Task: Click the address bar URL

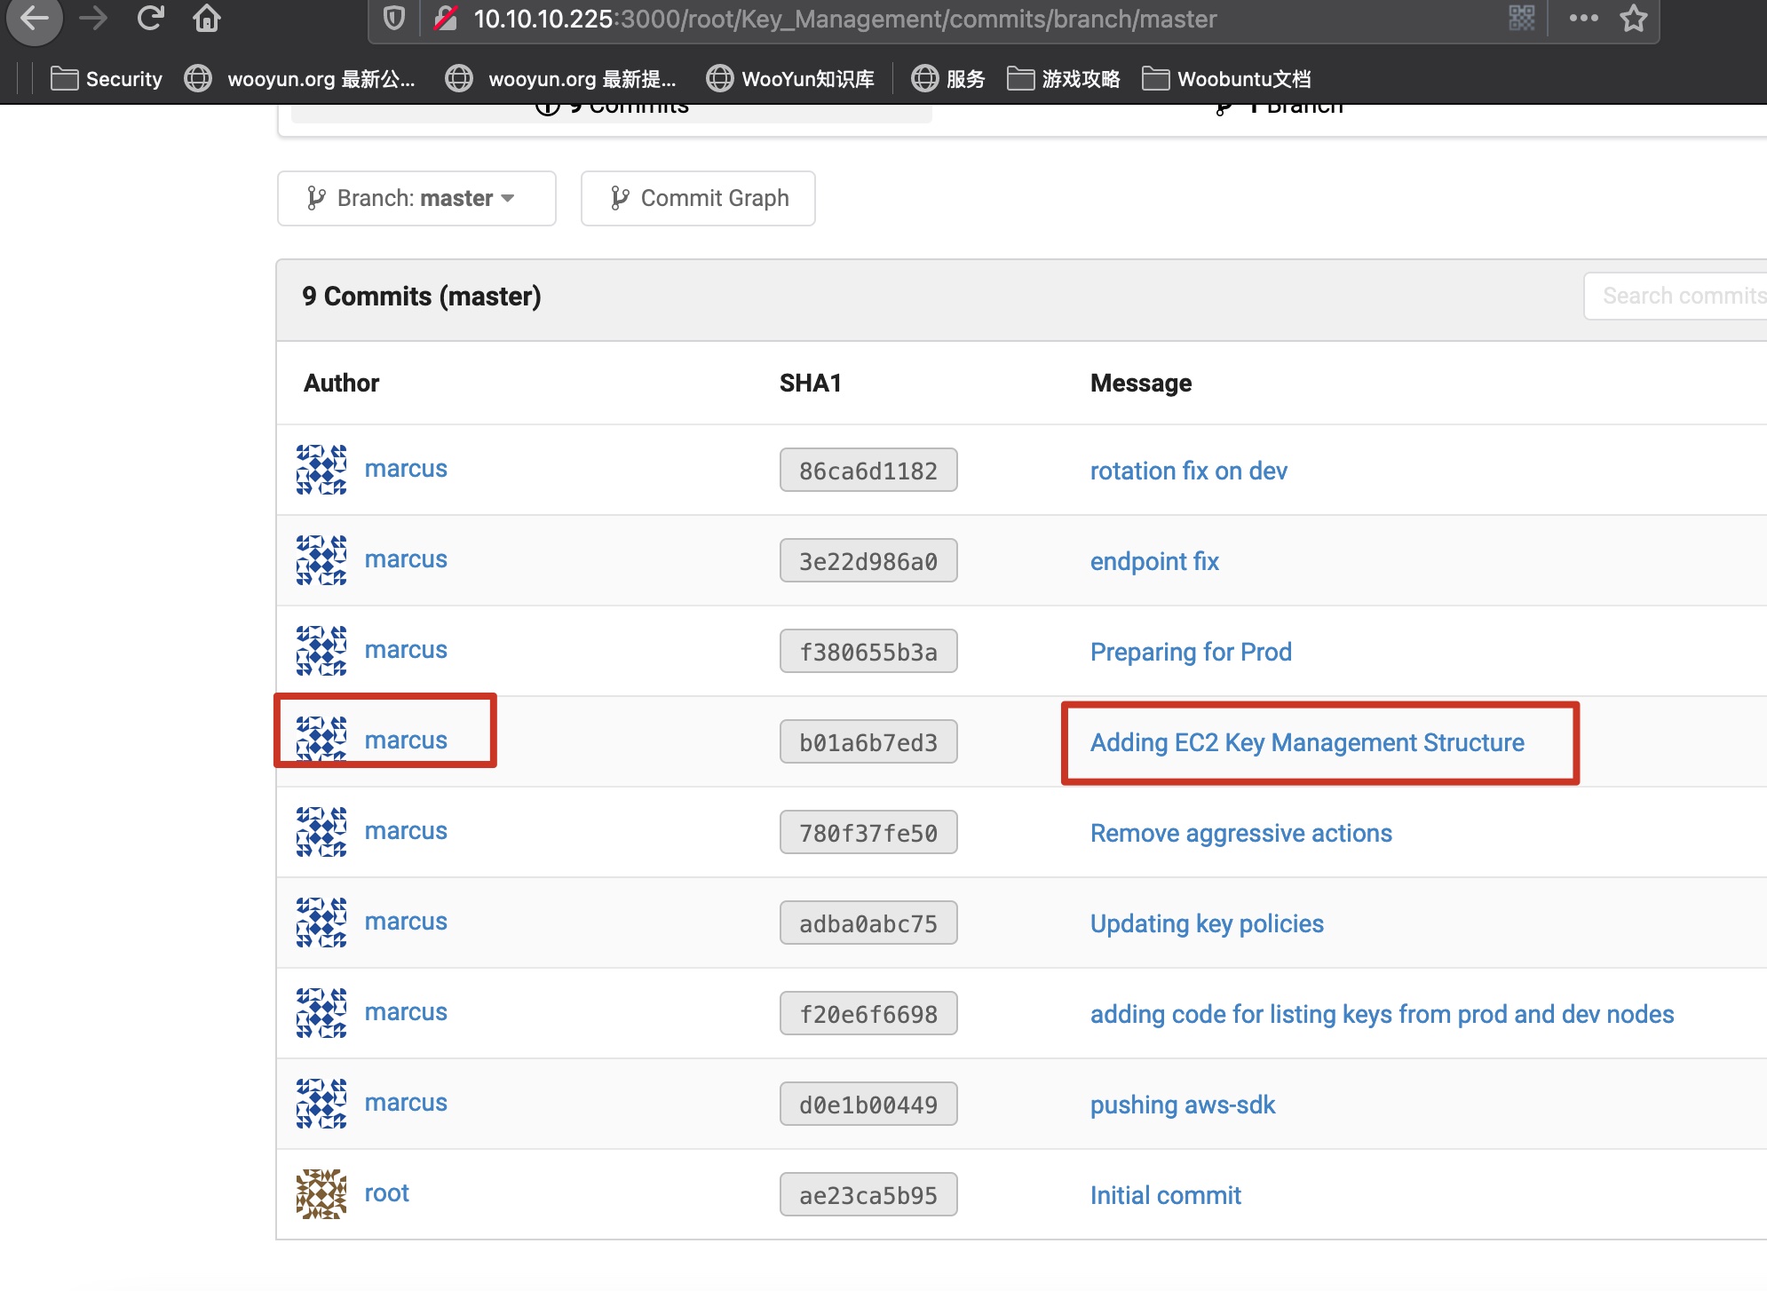Action: click(x=844, y=19)
